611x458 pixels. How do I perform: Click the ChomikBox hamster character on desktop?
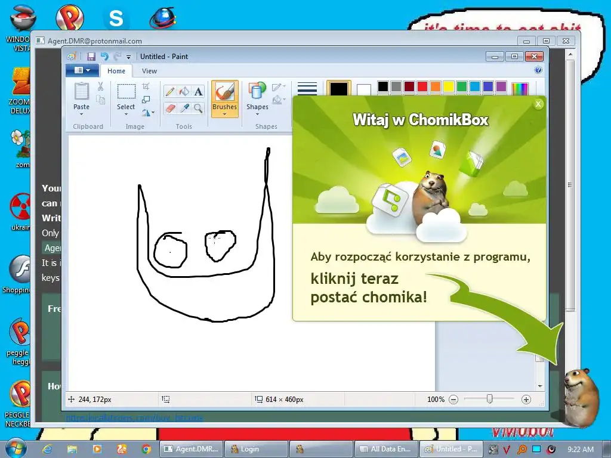pyautogui.click(x=581, y=397)
